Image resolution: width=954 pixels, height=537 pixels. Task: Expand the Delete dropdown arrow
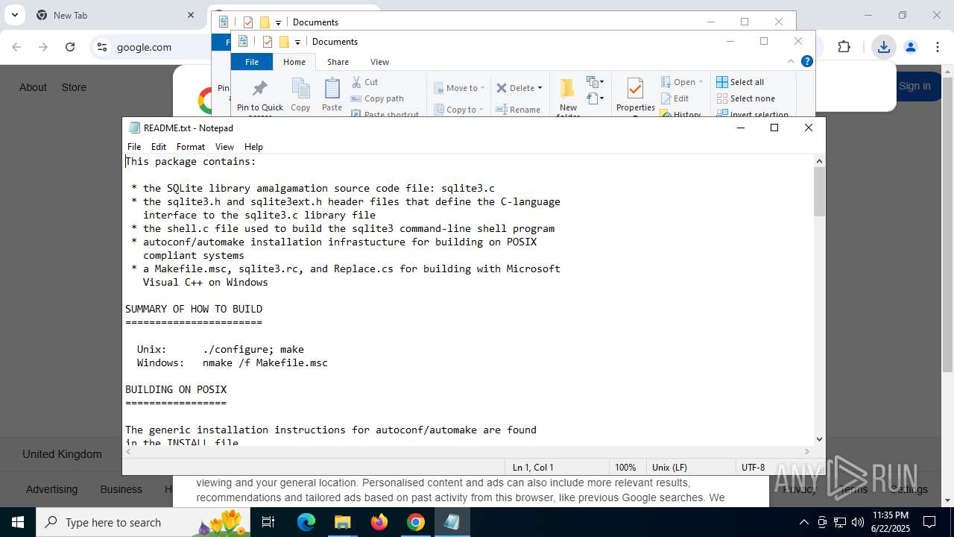tap(540, 88)
